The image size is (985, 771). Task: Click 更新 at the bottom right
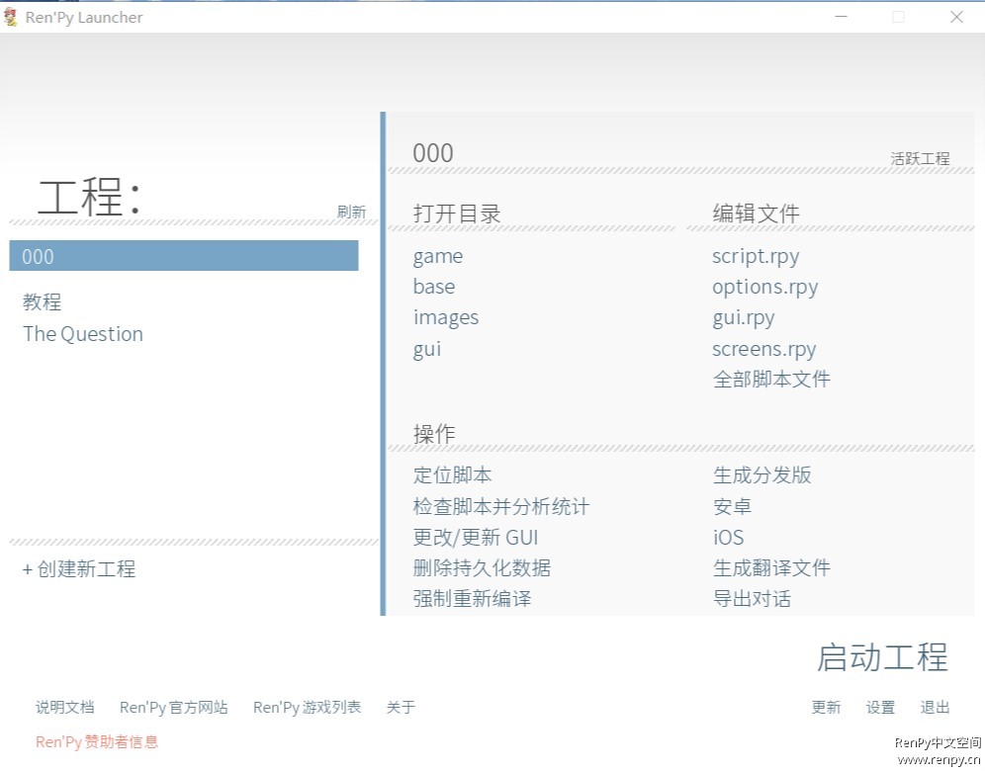click(826, 708)
